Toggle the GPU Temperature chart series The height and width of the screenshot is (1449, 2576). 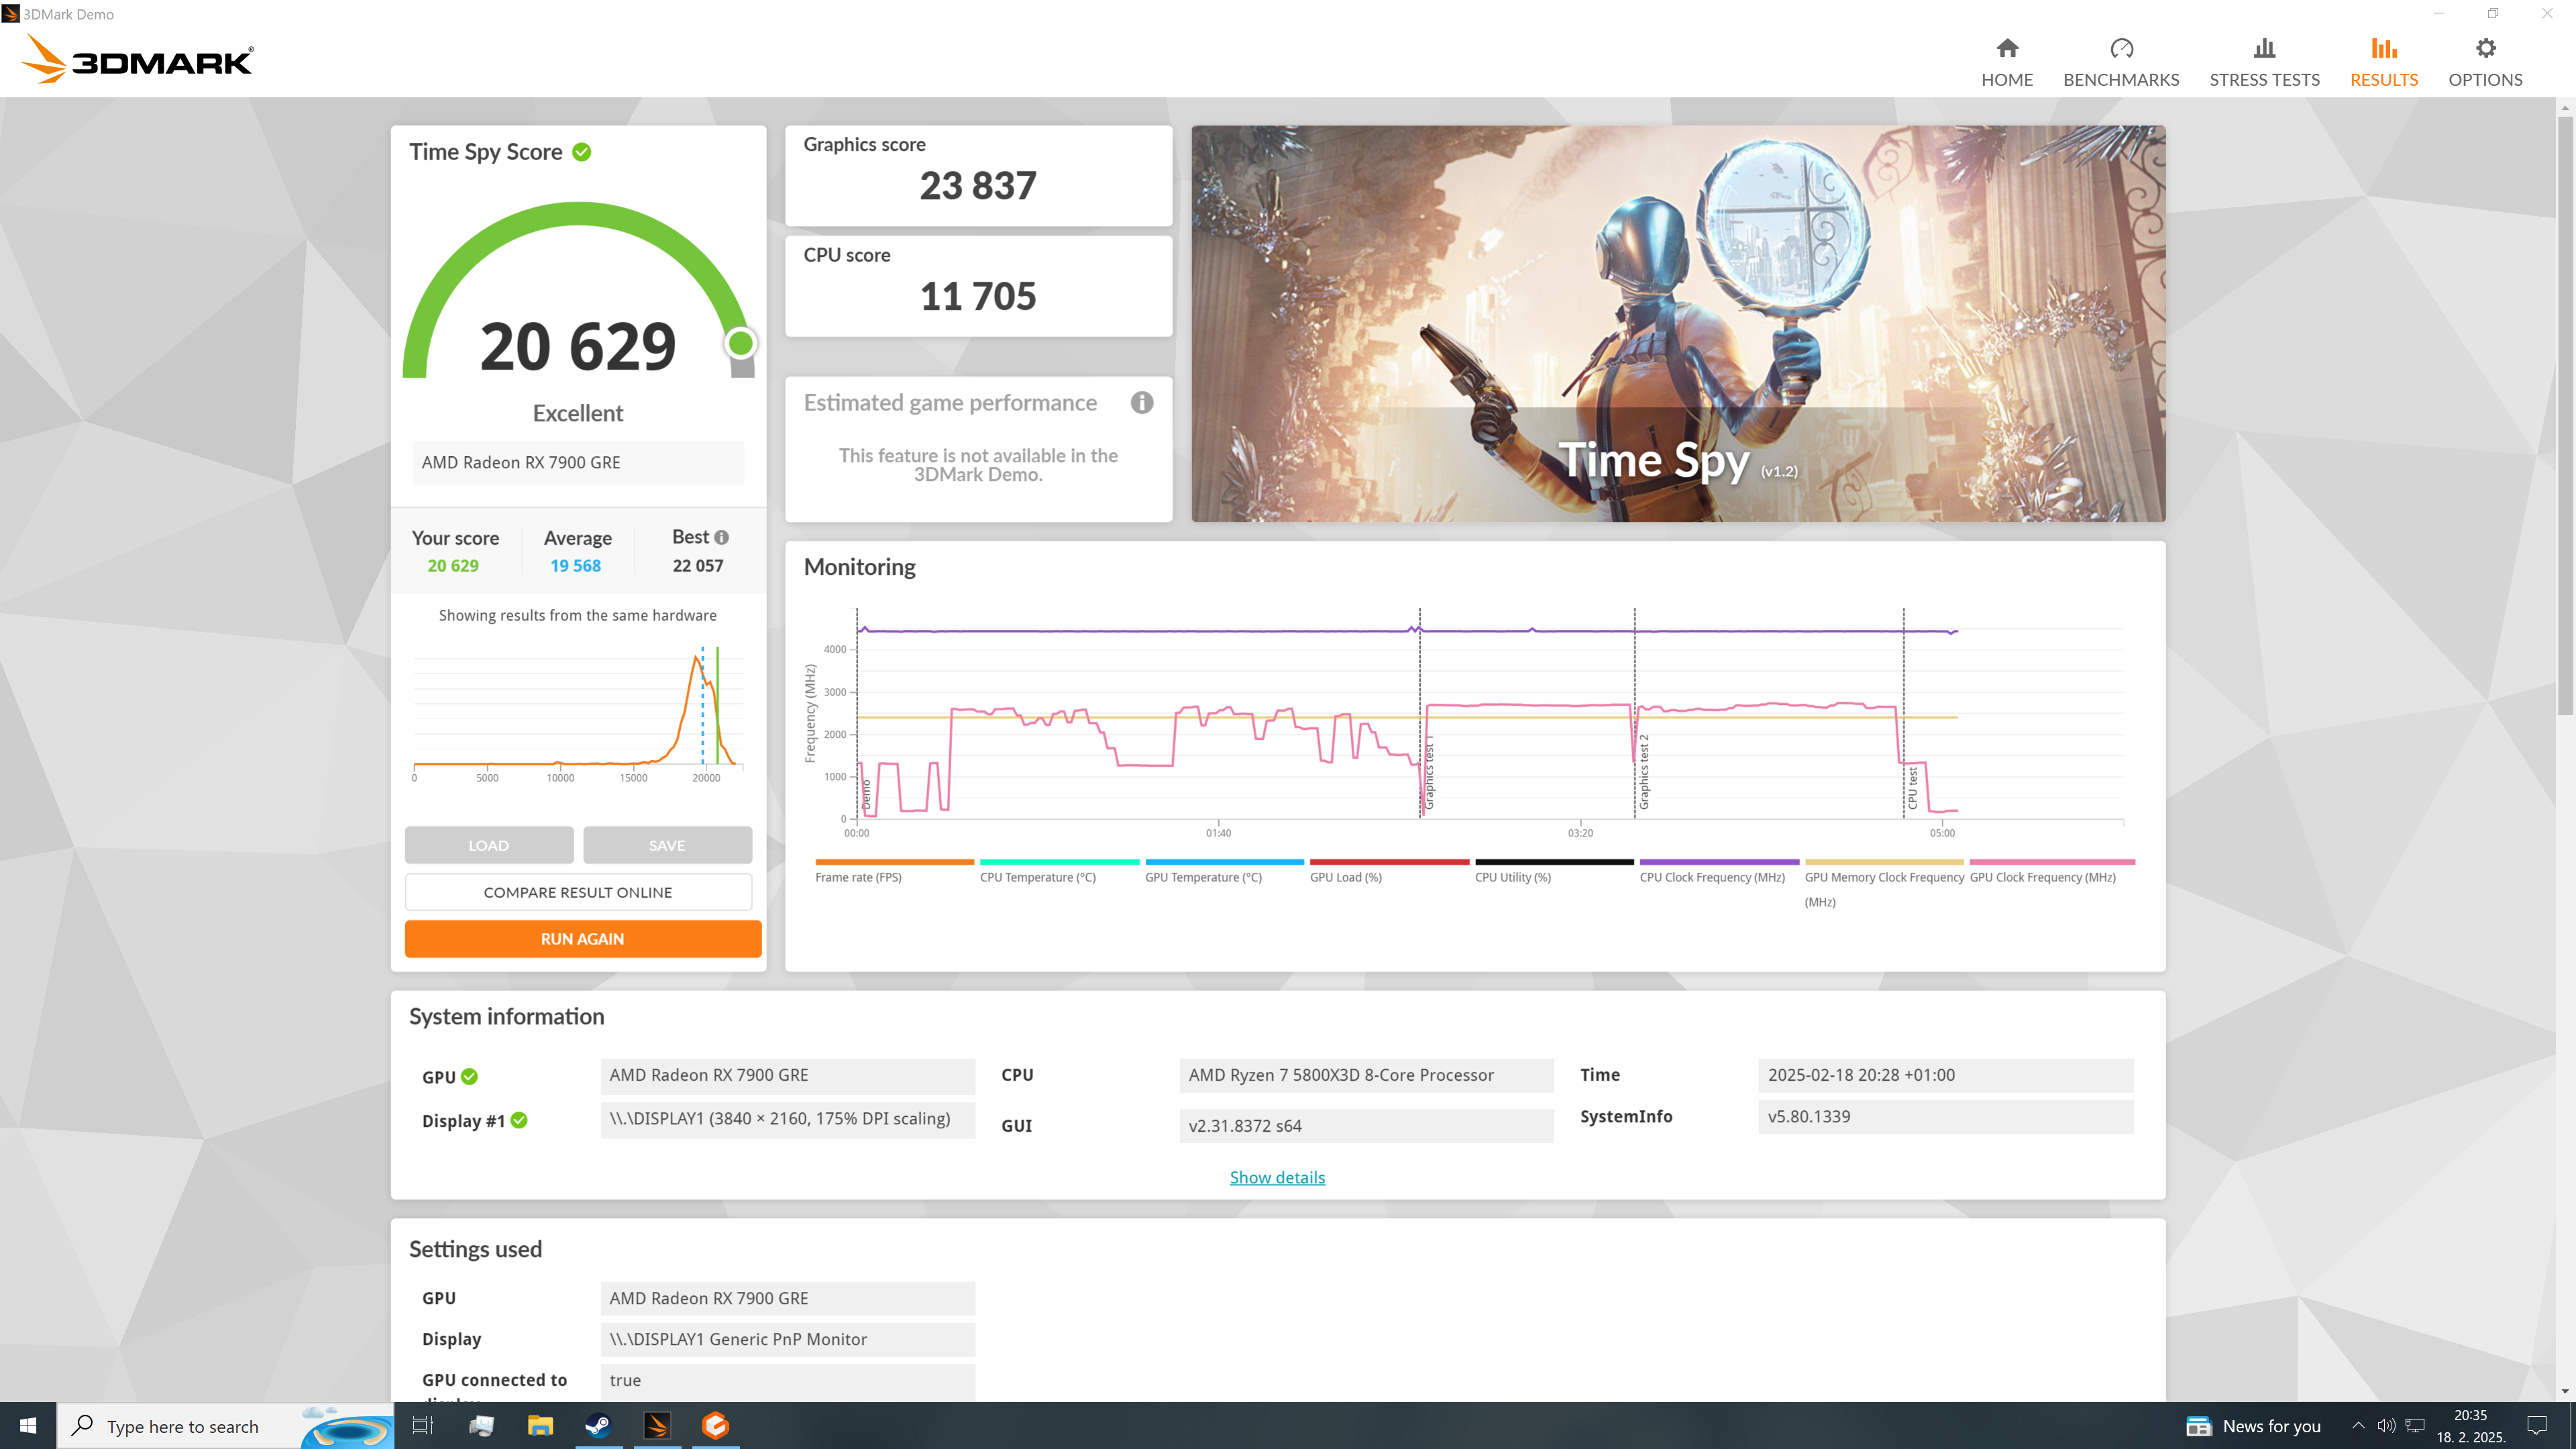pos(1203,877)
